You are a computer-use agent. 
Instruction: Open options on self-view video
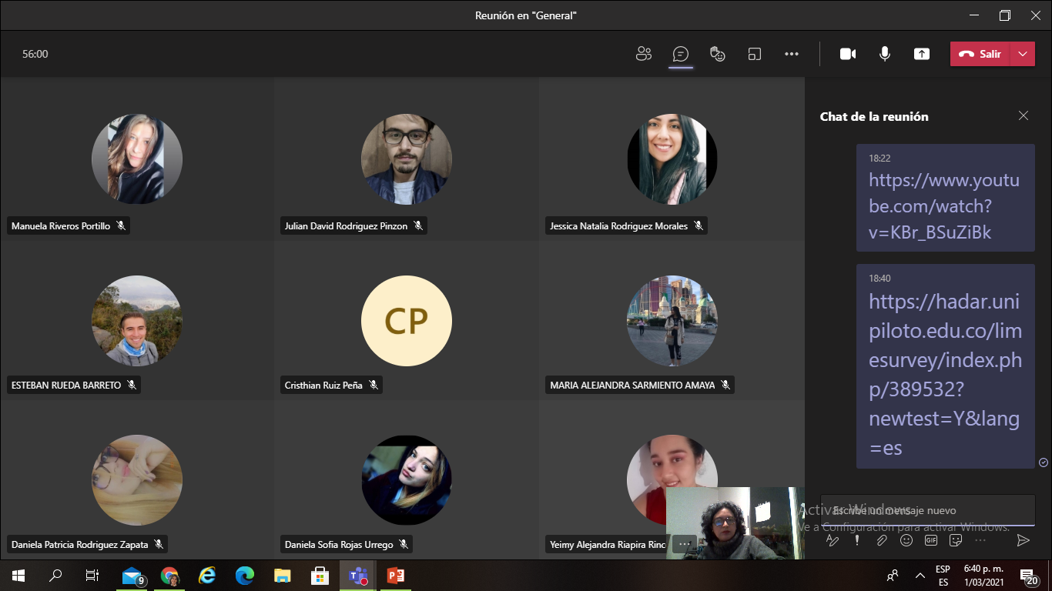click(x=684, y=543)
